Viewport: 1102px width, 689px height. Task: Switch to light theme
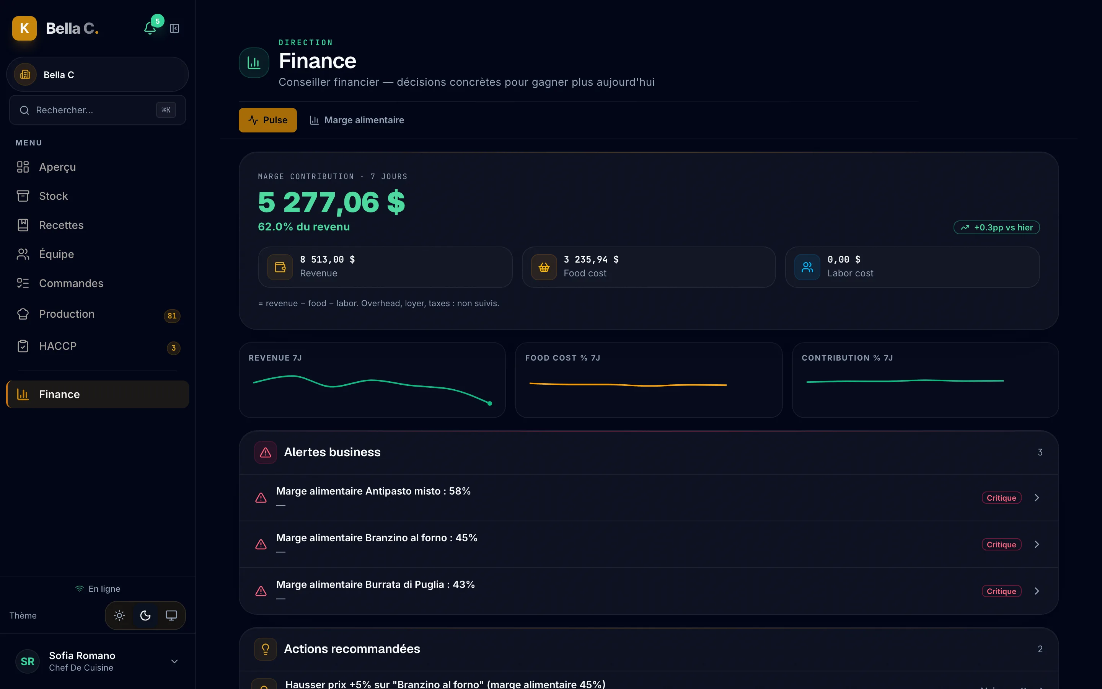119,616
